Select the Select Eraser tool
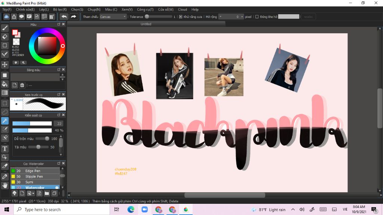The image size is (383, 215). (x=4, y=138)
